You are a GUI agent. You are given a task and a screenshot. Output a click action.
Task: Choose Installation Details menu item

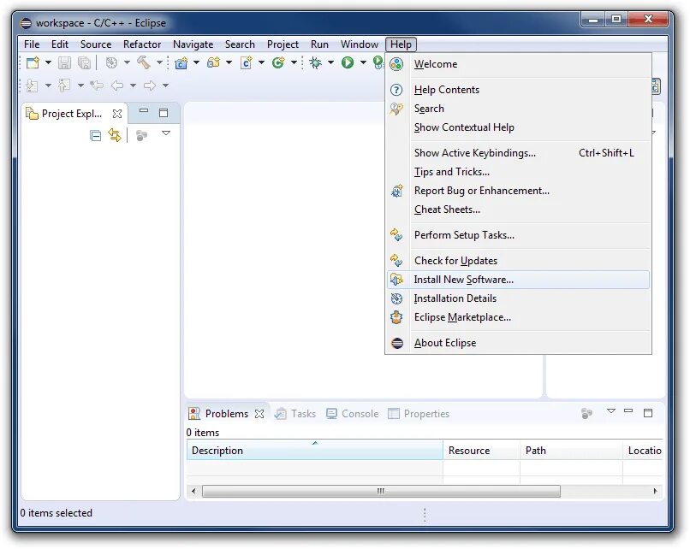click(518, 298)
